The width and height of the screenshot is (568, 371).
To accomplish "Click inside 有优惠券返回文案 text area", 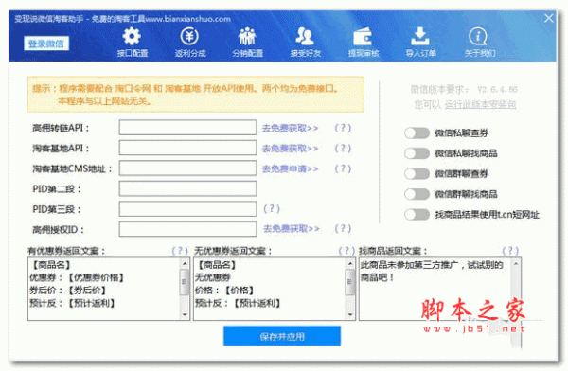I will coord(104,289).
